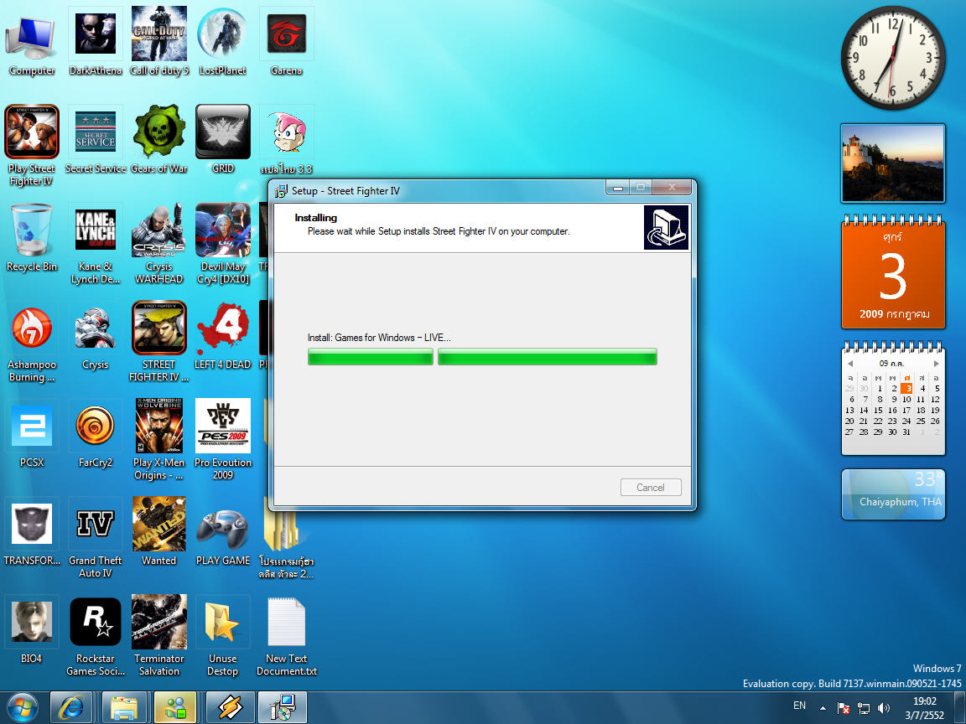Click the Chaiyaphum weather gadget
This screenshot has width=966, height=724.
click(893, 494)
